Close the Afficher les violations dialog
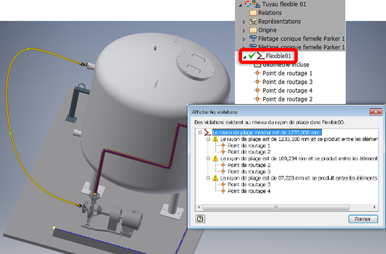The height and width of the screenshot is (254, 386). tap(376, 112)
